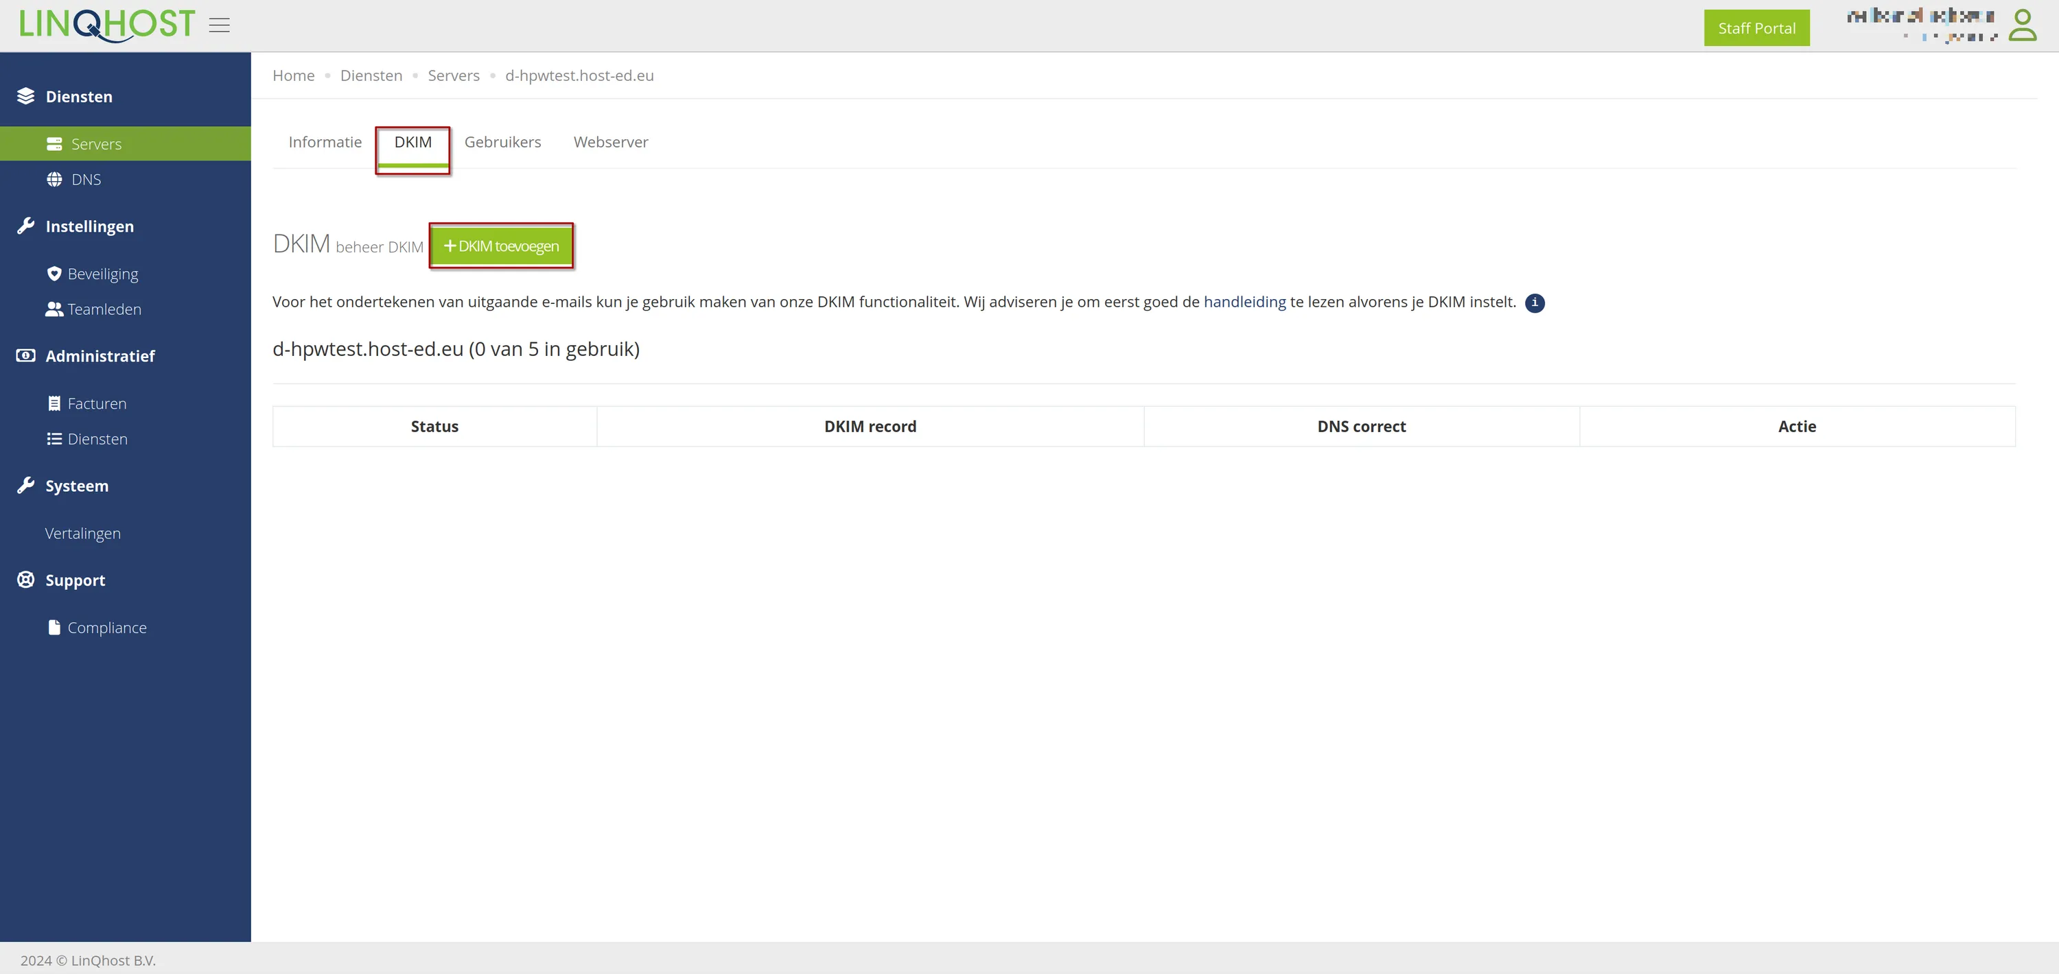Click the info icon after DKIM description

click(x=1535, y=302)
